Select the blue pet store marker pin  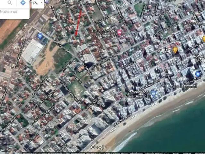point(40,36)
